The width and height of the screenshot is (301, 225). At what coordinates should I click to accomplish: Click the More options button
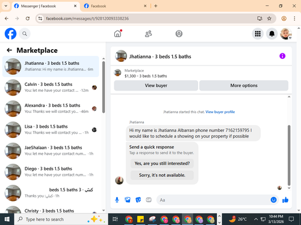pos(244,85)
